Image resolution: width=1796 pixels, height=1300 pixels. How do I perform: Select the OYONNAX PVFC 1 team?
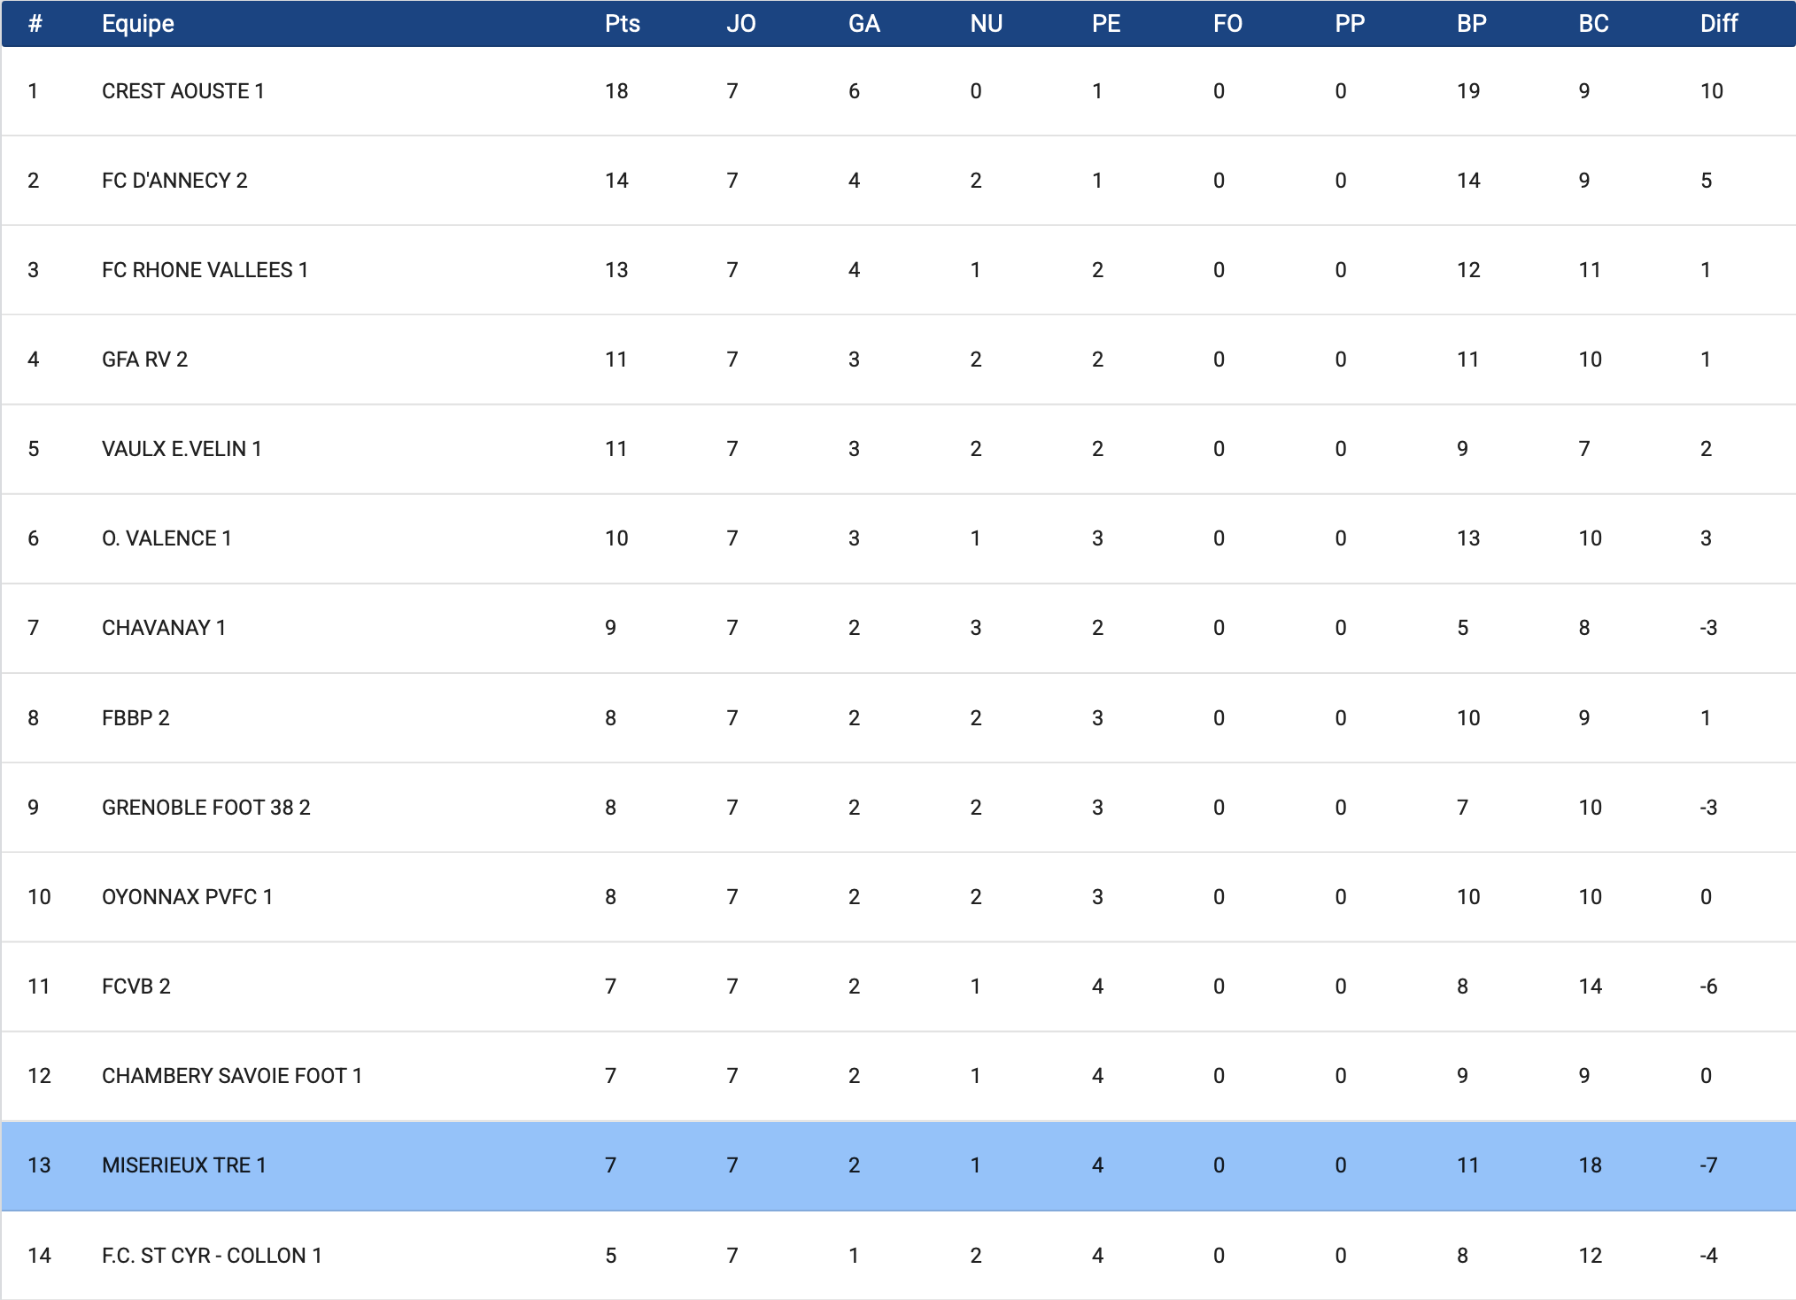point(187,897)
